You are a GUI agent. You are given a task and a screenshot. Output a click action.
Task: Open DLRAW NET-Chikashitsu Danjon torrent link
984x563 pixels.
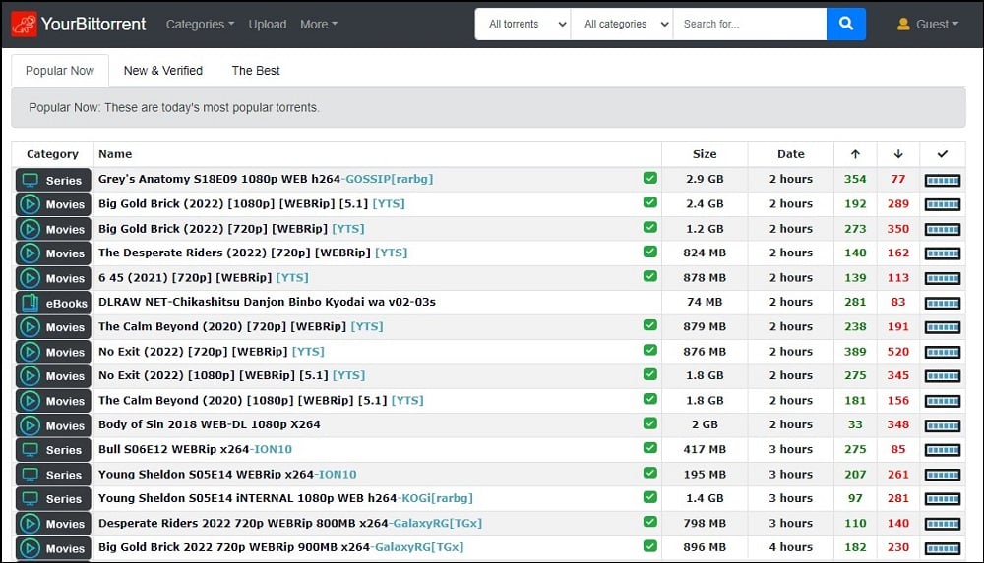[267, 303]
